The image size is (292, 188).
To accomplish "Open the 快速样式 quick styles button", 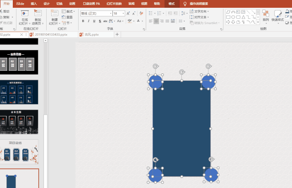I will click(x=277, y=17).
